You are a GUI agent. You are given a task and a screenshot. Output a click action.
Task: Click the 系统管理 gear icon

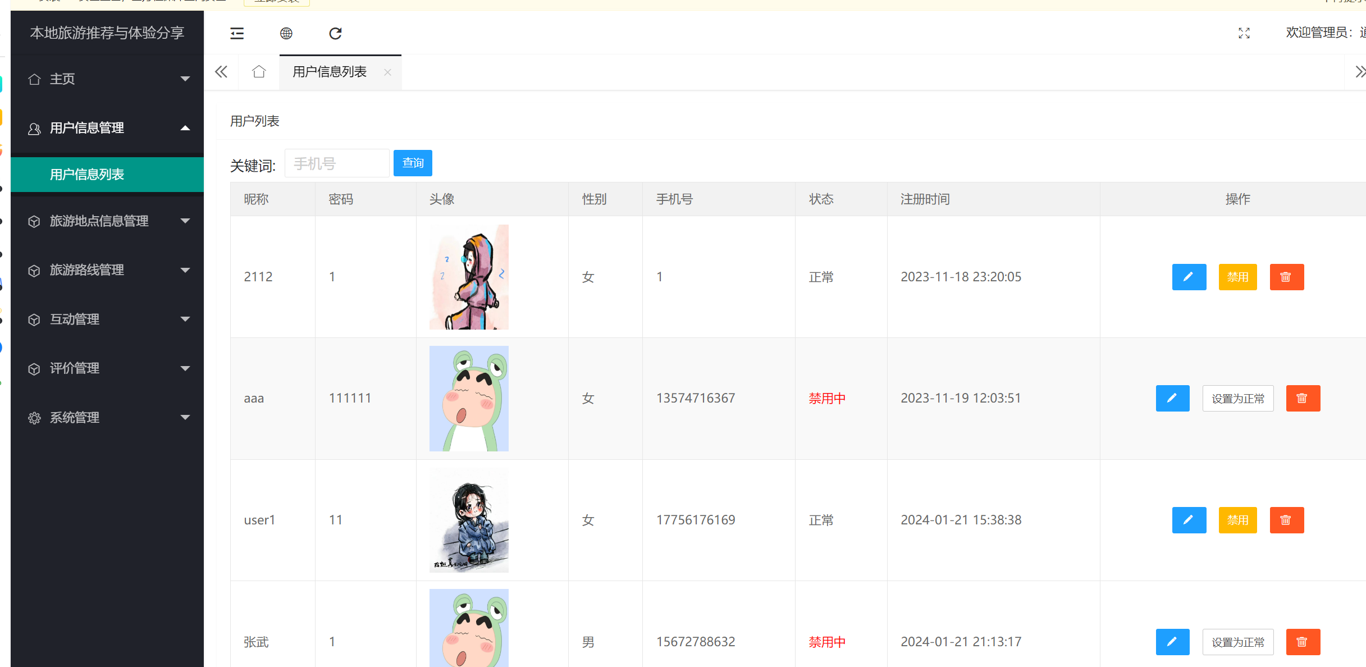(x=34, y=418)
